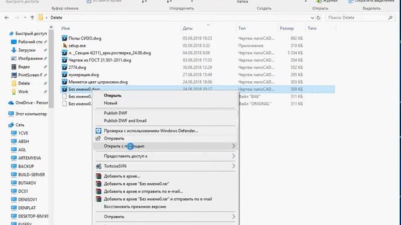
Task: Click the ORIGINAL file icon
Action: click(x=65, y=104)
